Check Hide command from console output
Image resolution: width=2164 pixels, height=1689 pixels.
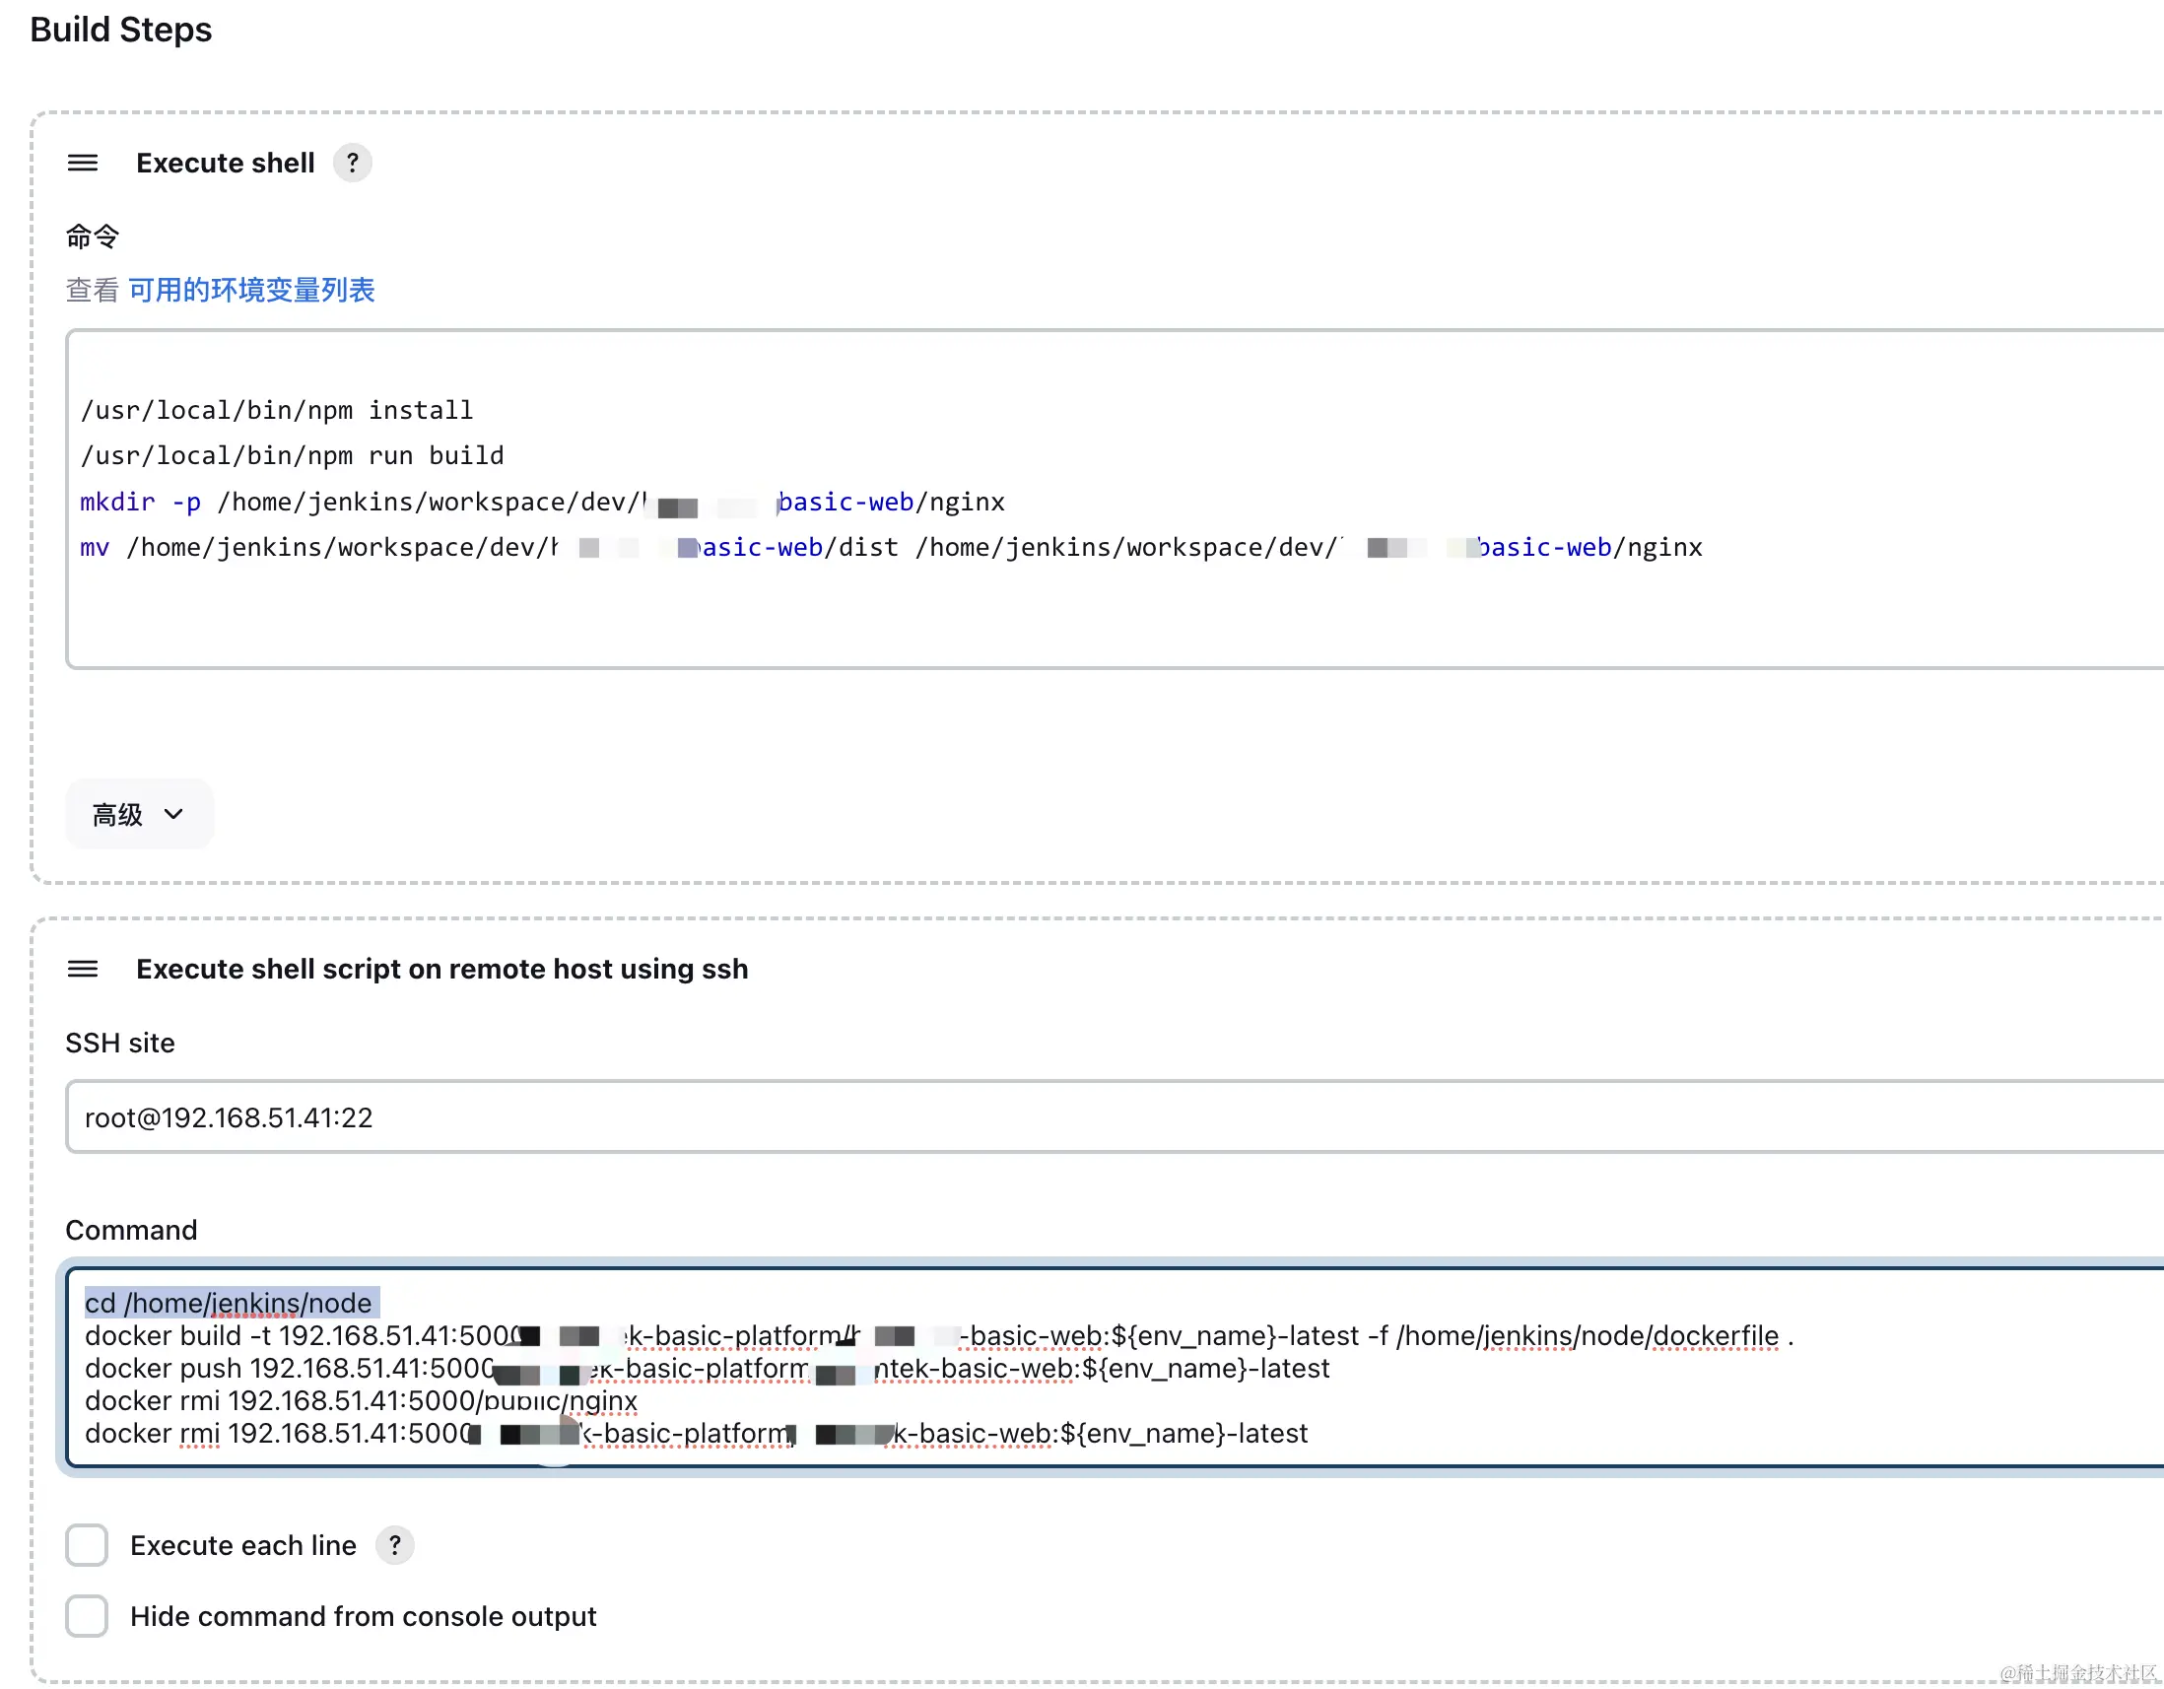point(87,1617)
